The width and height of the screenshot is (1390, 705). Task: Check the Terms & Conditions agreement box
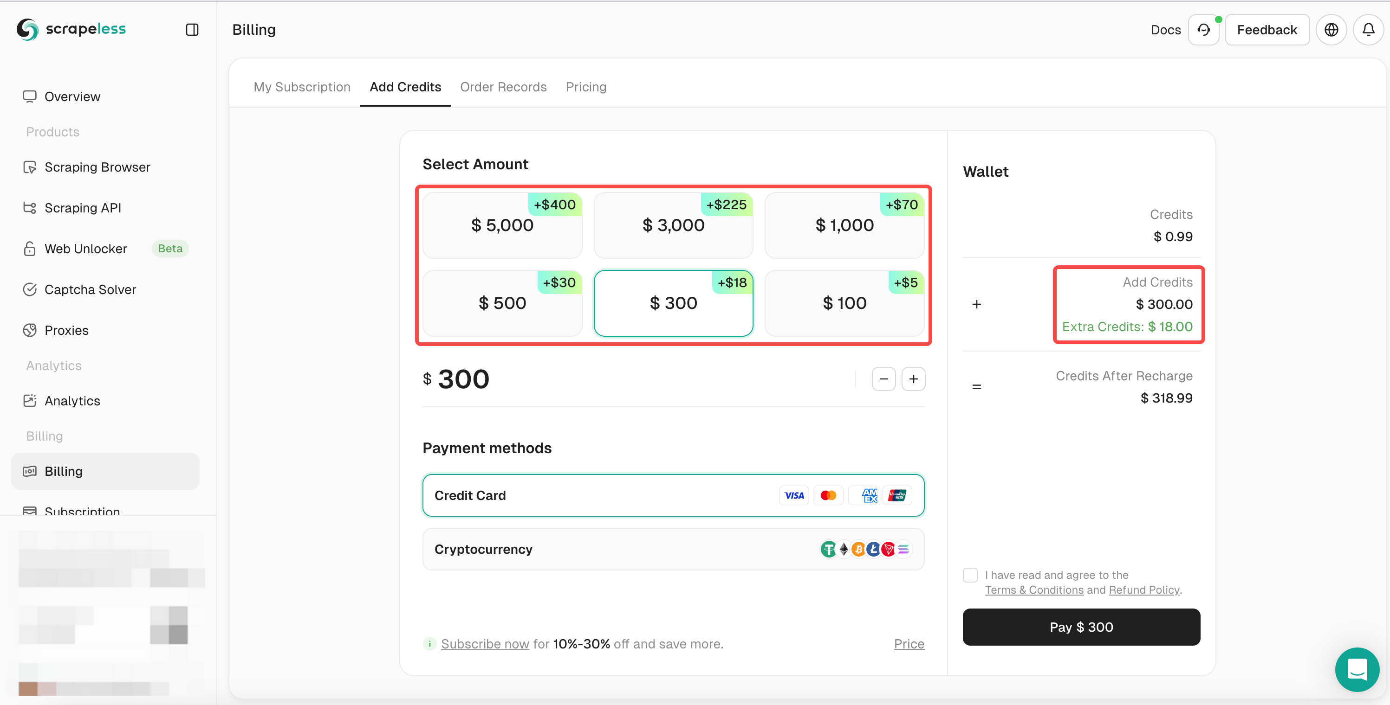point(970,575)
